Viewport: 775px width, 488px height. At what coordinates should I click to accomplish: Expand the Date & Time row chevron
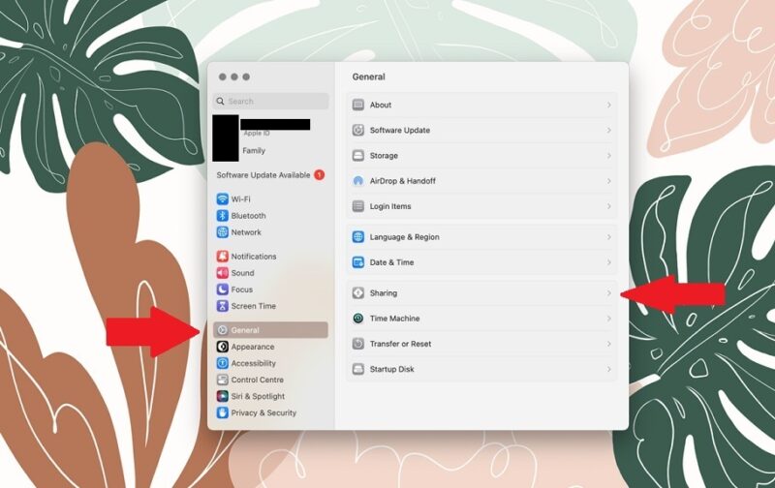(609, 262)
